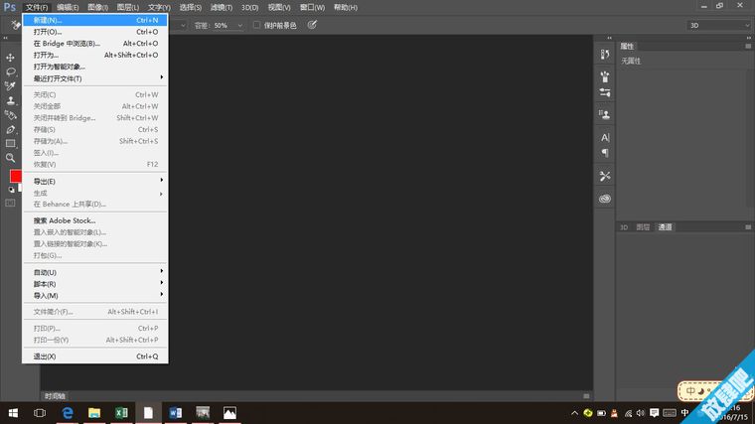Viewport: 755px width, 424px height.
Task: Switch to the 通道 panel tab
Action: tap(665, 227)
